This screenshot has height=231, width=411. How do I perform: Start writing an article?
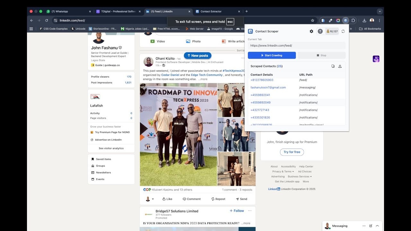coord(233,41)
